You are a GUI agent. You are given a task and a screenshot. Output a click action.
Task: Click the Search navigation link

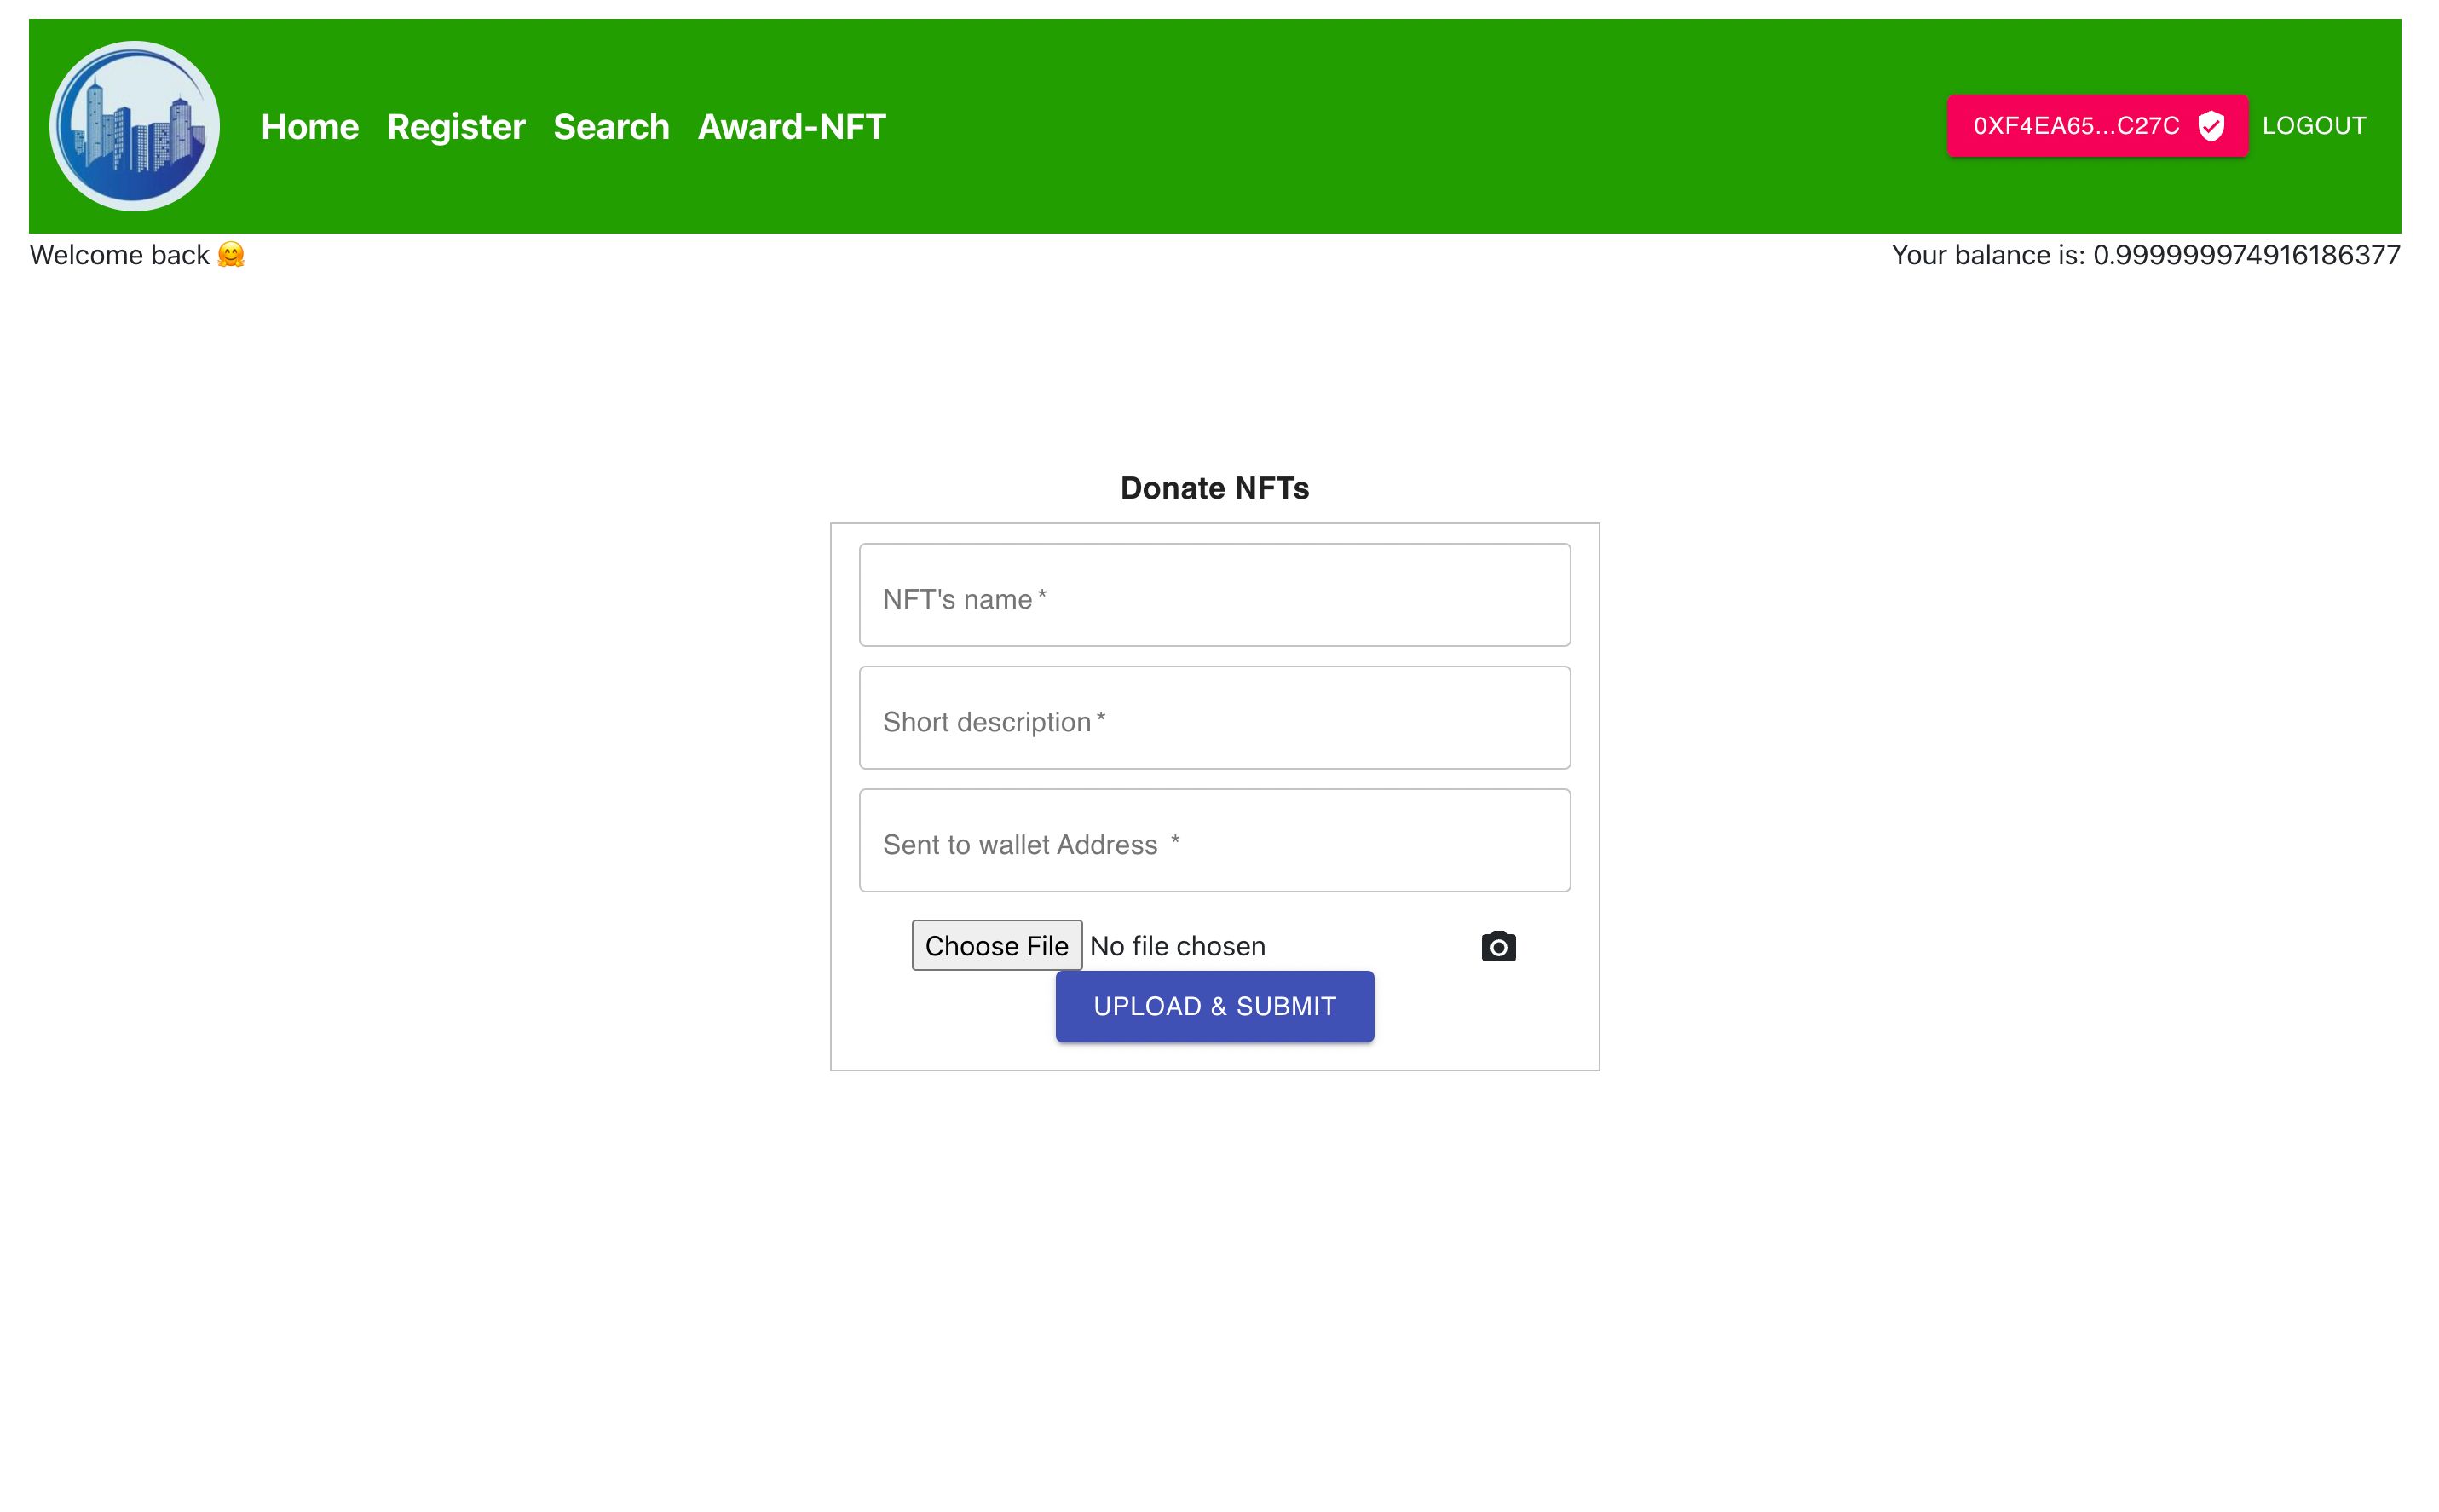[x=612, y=125]
